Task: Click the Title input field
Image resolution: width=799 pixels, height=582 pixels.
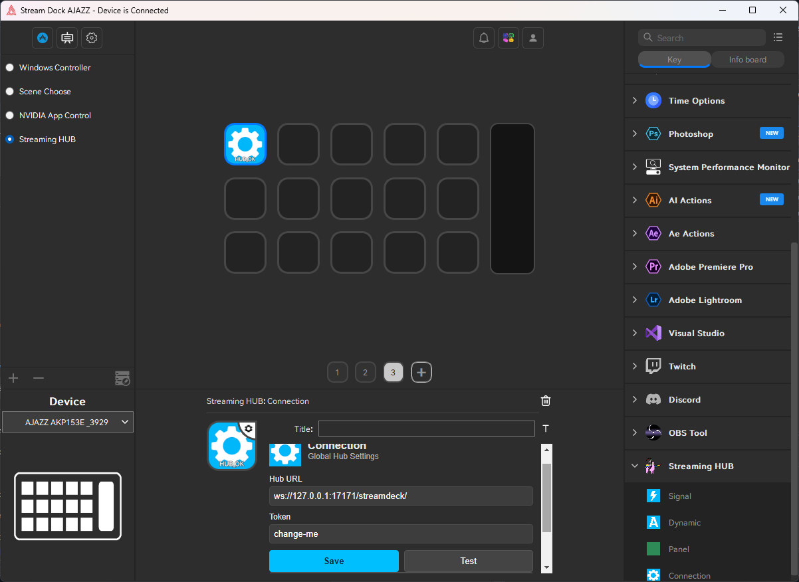Action: (x=427, y=429)
